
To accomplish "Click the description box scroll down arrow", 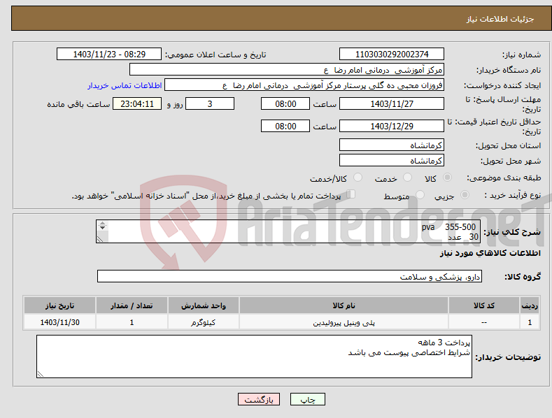I will 102,228.
